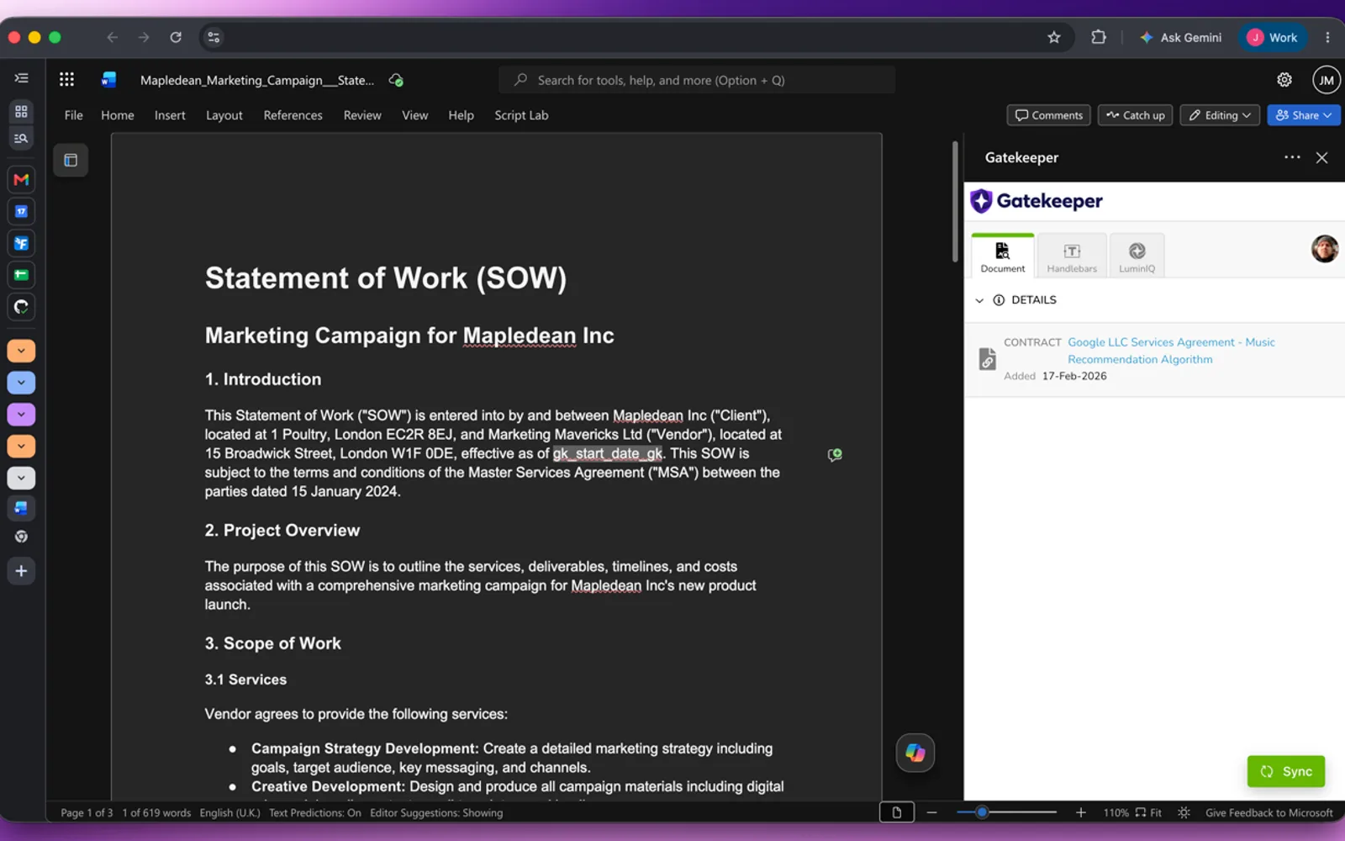This screenshot has height=841, width=1345.
Task: Open Word settings gear icon
Action: pos(1284,80)
